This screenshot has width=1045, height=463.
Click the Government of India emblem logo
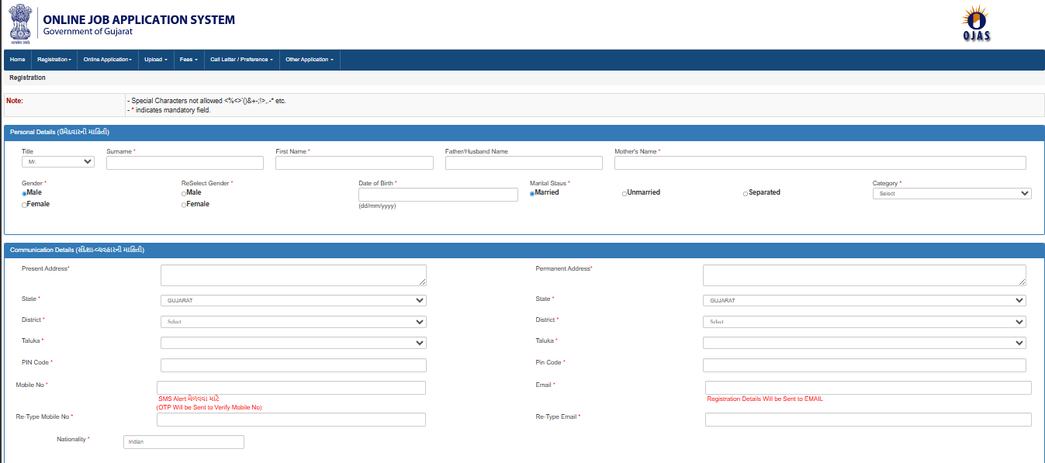(21, 22)
